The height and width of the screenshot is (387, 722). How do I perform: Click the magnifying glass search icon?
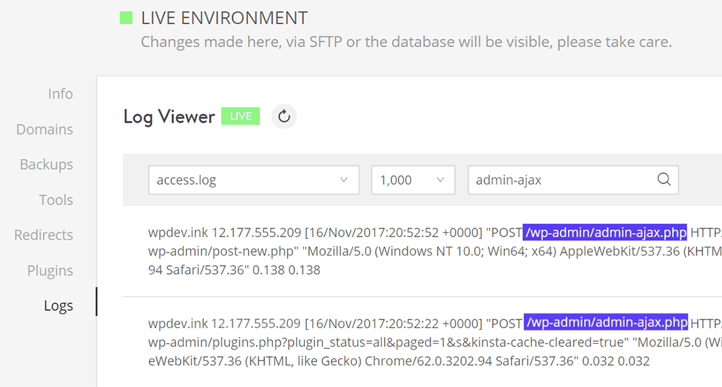click(x=663, y=179)
